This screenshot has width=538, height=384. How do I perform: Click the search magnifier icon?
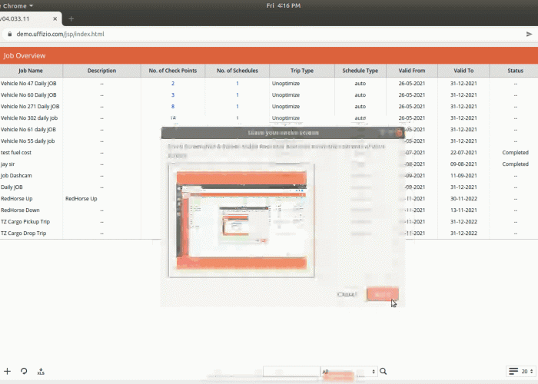click(384, 372)
